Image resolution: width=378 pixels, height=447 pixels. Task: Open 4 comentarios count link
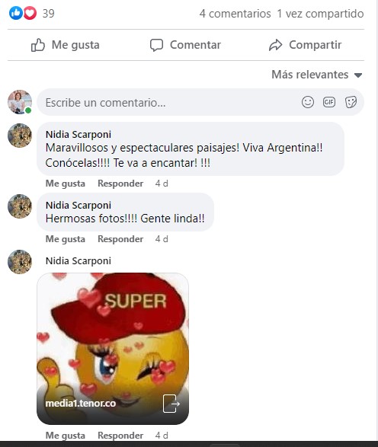[235, 14]
